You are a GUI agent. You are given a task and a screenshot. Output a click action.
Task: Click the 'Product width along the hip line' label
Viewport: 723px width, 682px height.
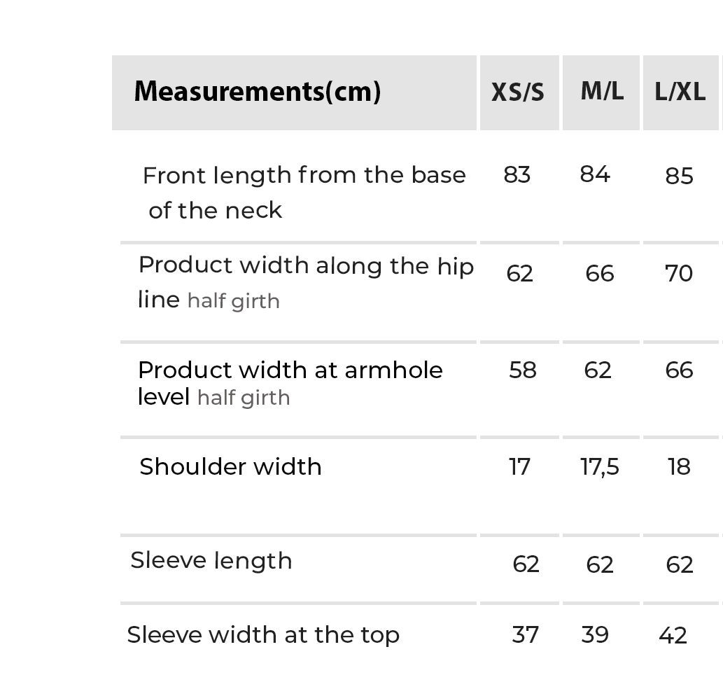point(306,266)
